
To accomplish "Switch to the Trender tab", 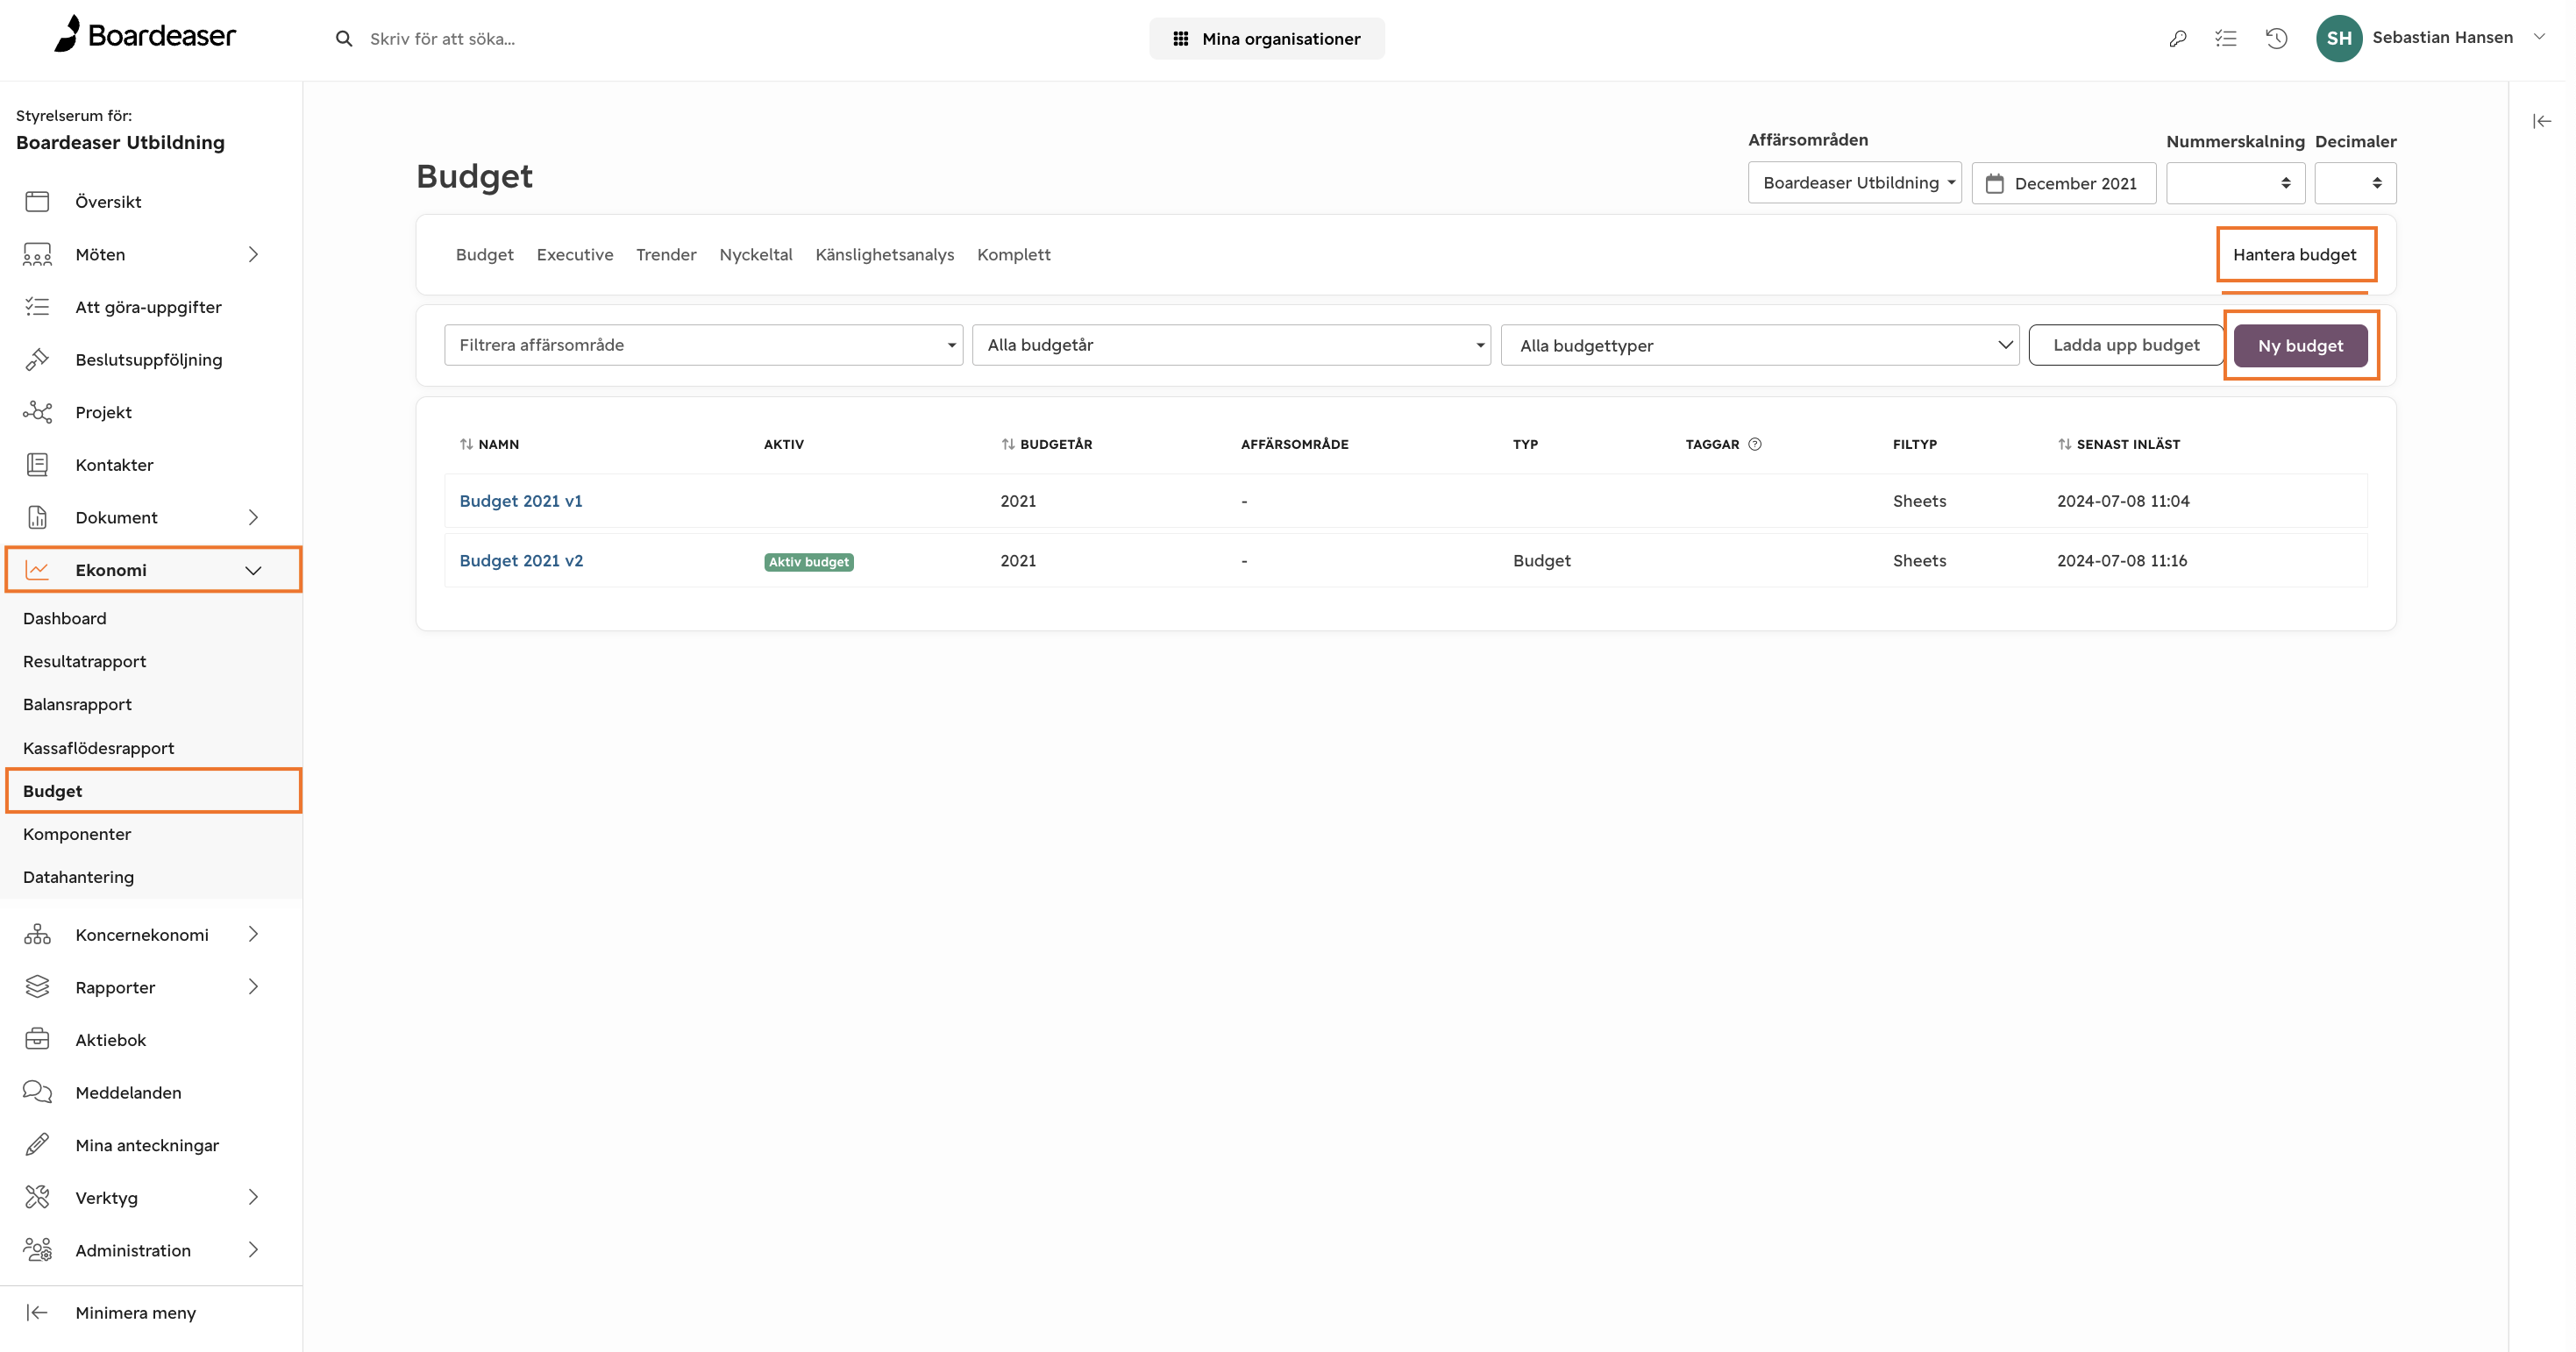I will point(666,255).
